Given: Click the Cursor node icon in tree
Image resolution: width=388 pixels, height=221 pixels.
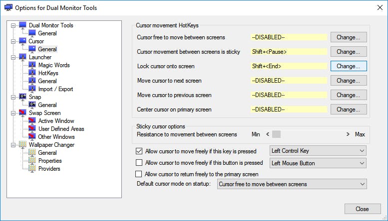Looking at the screenshot, I should [x=22, y=41].
